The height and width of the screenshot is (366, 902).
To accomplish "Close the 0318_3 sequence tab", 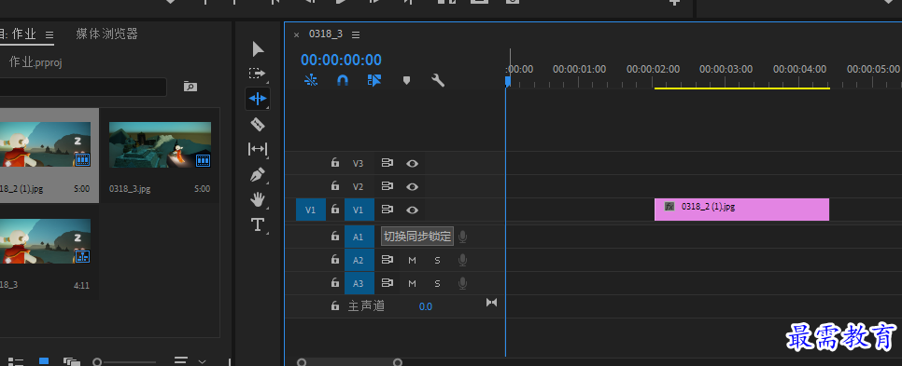I will point(296,35).
